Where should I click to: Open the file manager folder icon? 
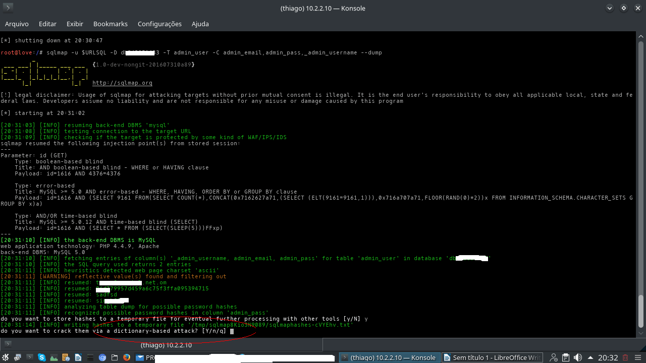(x=115, y=357)
